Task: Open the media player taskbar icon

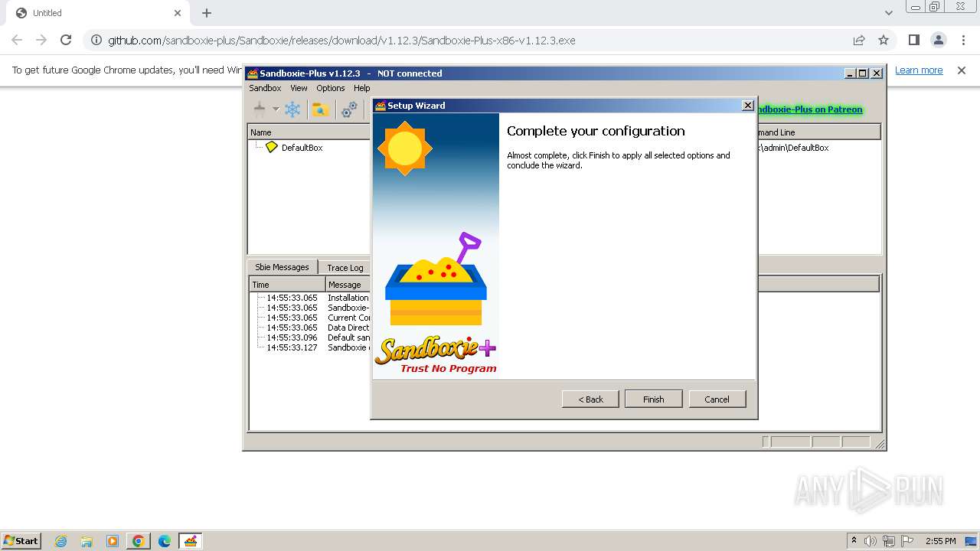Action: pyautogui.click(x=113, y=540)
